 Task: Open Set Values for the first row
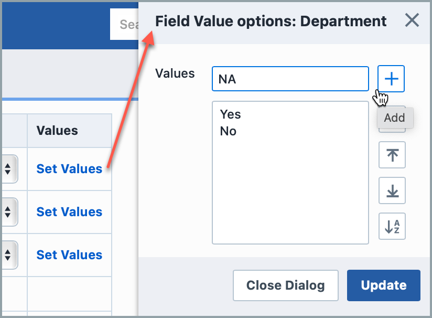pyautogui.click(x=69, y=169)
